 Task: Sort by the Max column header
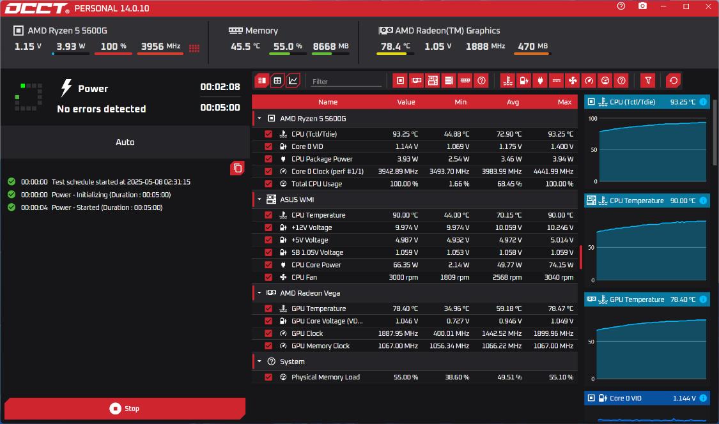pos(564,102)
